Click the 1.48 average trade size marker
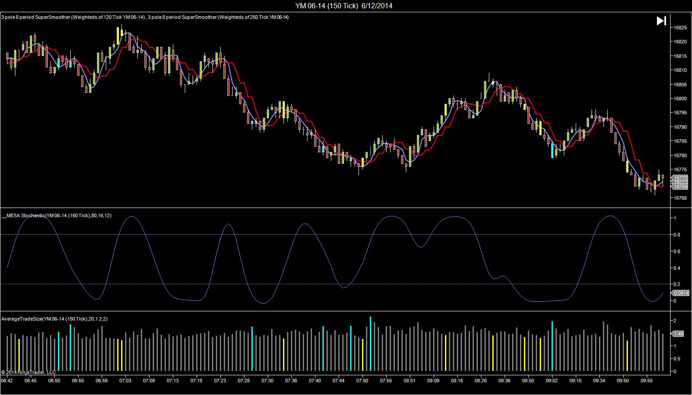692x395 pixels. click(x=678, y=334)
